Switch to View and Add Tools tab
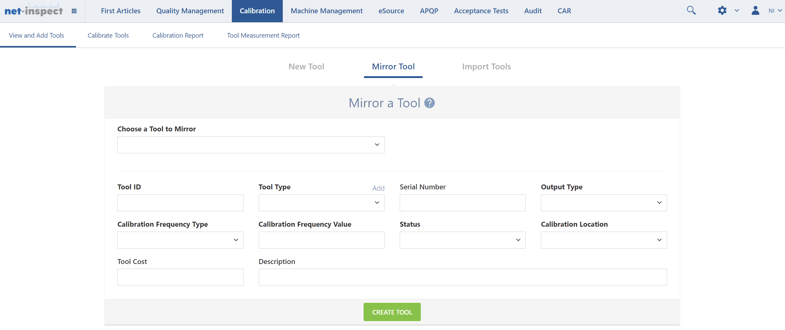 point(36,35)
